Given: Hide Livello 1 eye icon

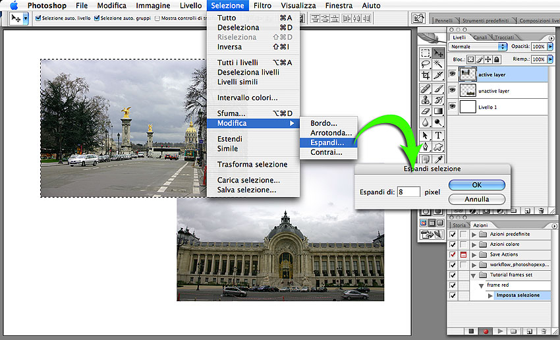Looking at the screenshot, I should (452, 106).
